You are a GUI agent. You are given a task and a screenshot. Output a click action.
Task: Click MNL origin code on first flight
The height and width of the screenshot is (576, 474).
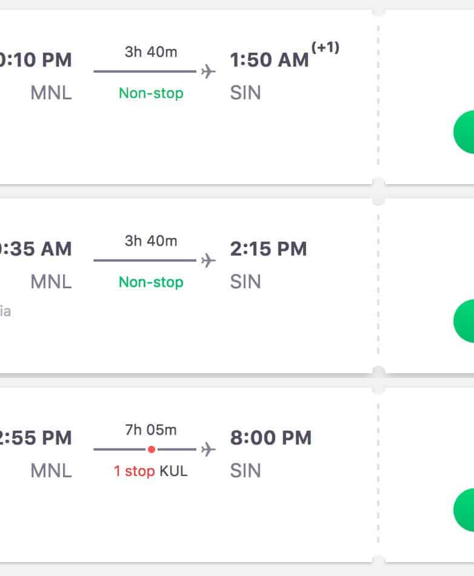pos(52,93)
